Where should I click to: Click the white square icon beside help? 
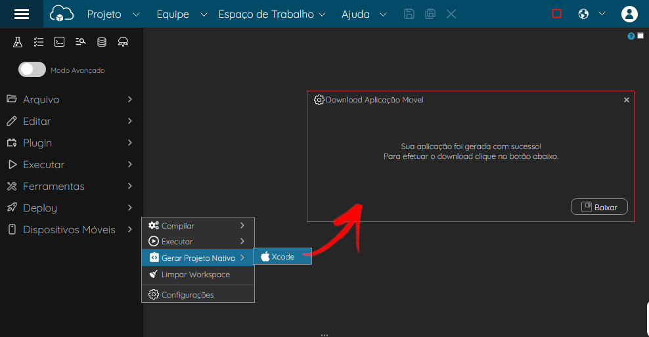[640, 35]
